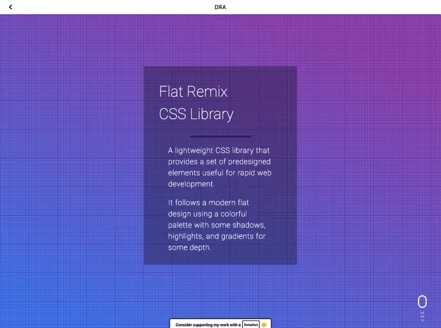Click the "CSS Library" heading text
This screenshot has width=441, height=328.
click(x=196, y=114)
